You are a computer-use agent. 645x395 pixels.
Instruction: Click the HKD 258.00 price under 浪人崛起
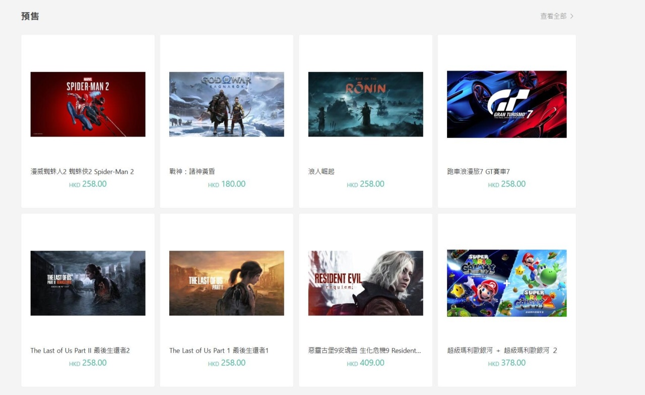pos(365,184)
